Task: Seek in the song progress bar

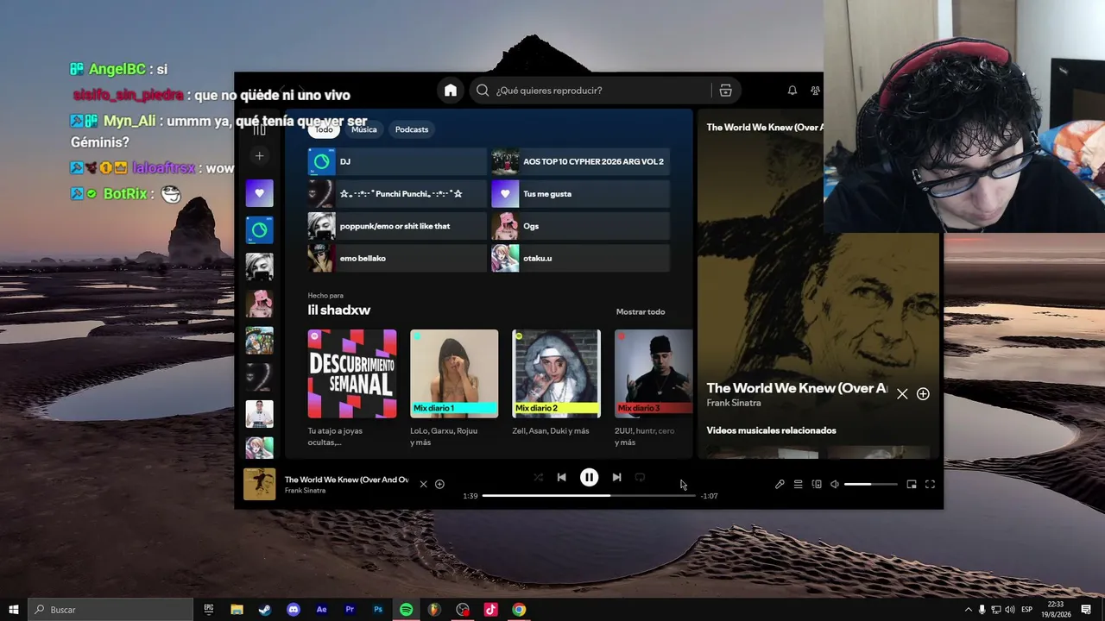Action: coord(589,496)
